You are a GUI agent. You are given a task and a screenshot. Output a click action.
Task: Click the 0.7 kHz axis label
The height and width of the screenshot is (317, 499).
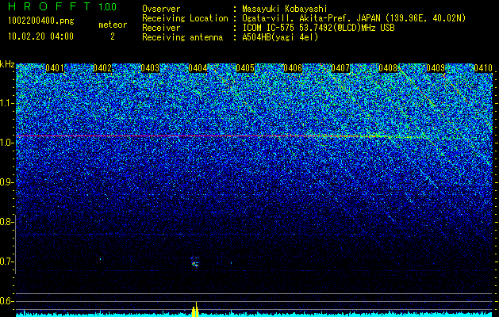click(6, 262)
